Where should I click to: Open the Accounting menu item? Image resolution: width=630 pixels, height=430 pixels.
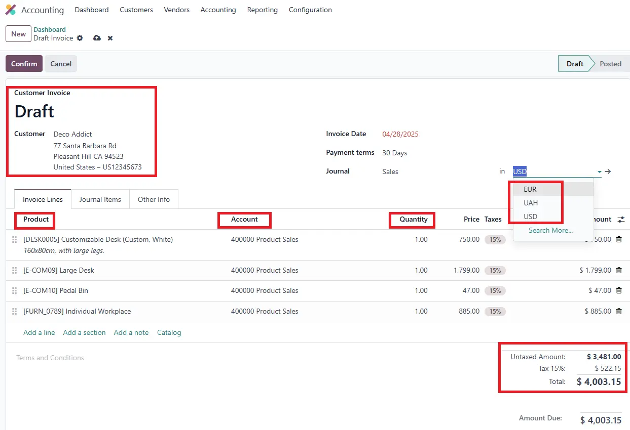[x=218, y=10]
